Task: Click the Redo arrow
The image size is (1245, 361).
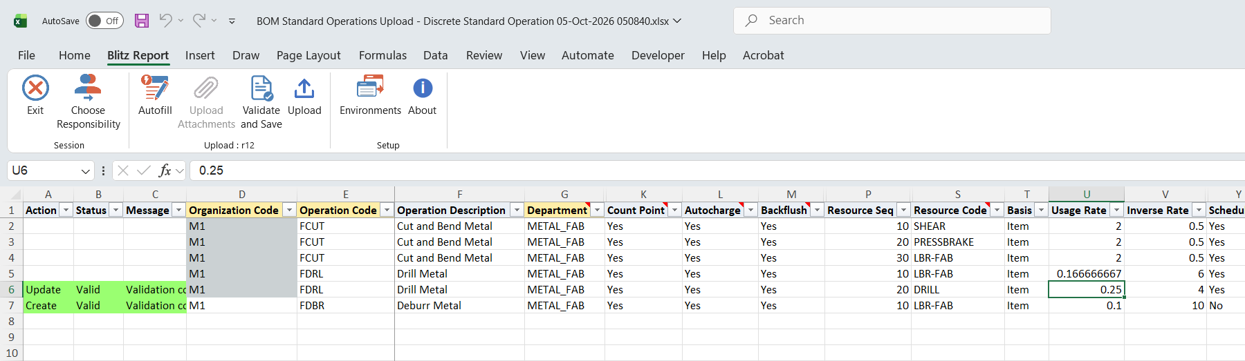Action: pos(199,21)
